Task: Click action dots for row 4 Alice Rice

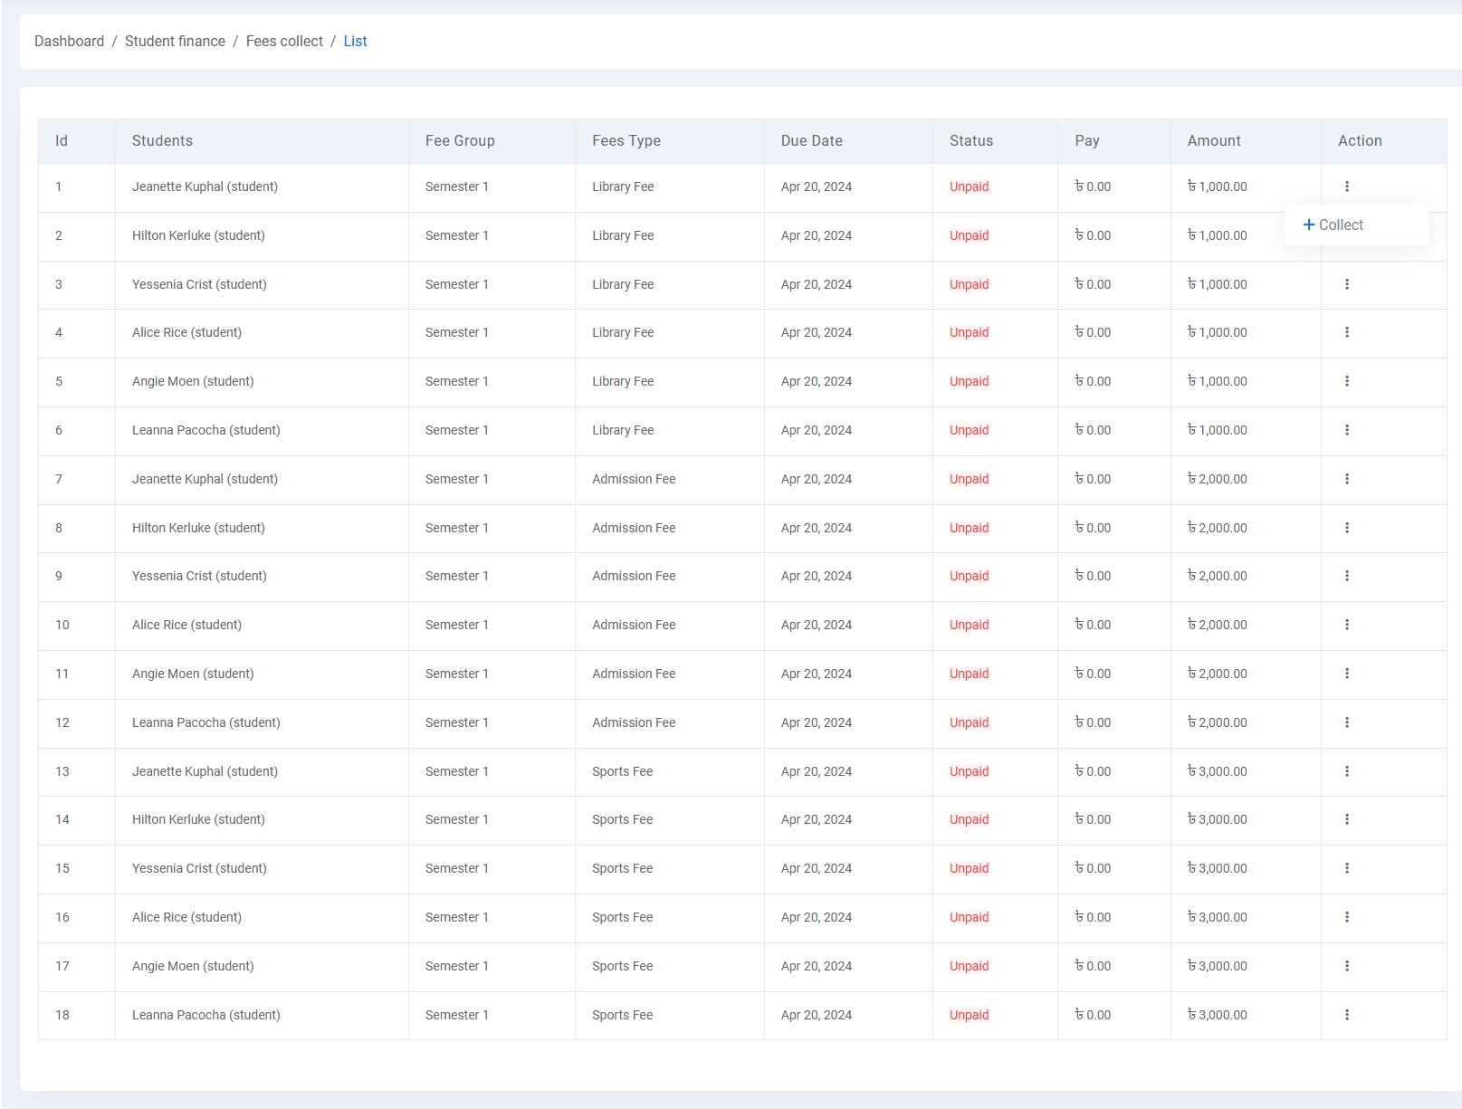Action: [x=1346, y=332]
